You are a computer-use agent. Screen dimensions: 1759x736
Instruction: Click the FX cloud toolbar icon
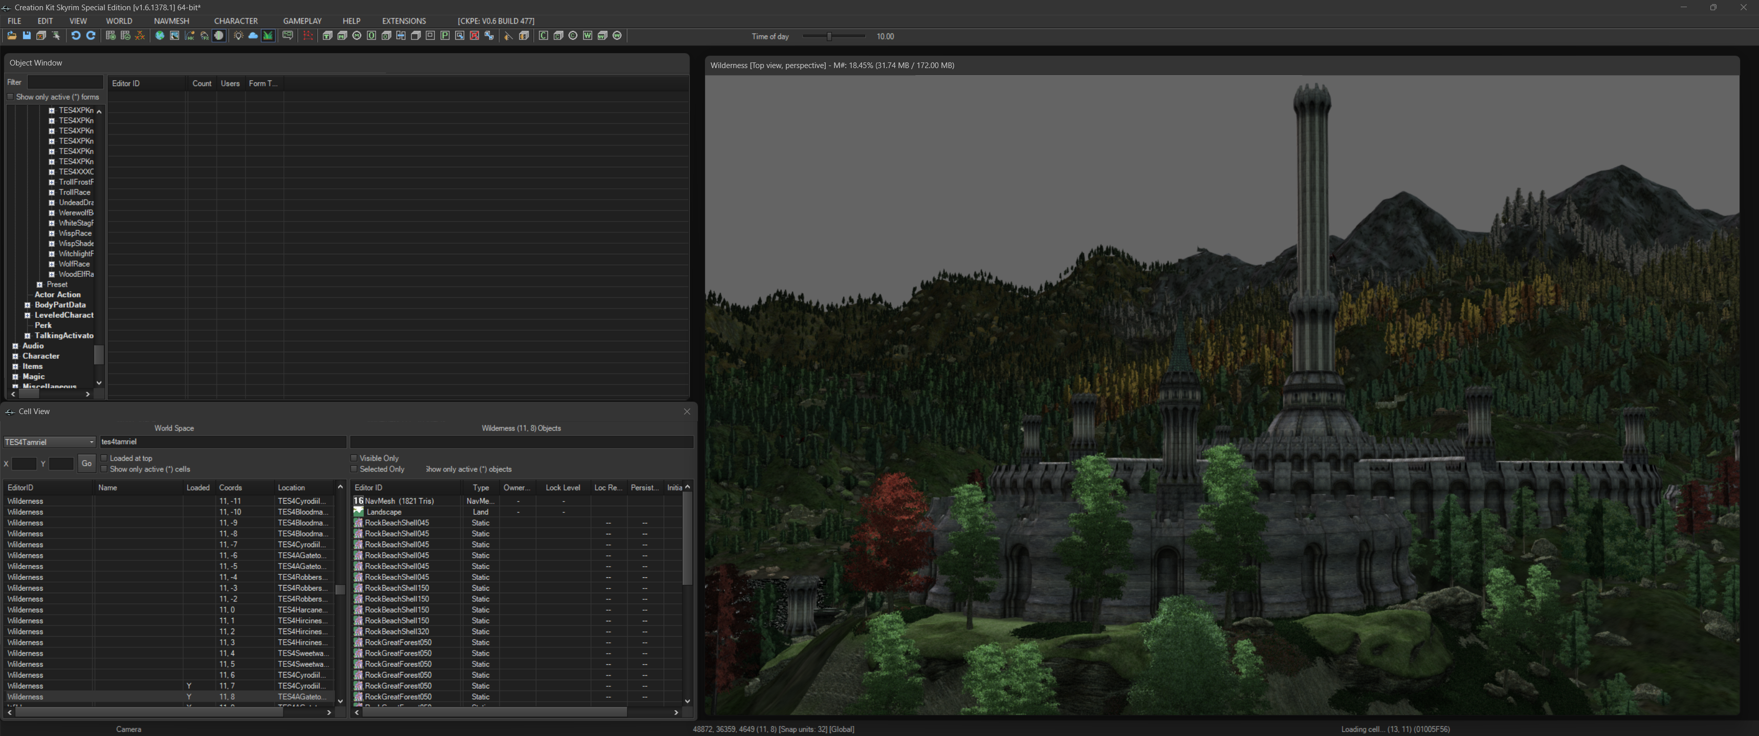pyautogui.click(x=205, y=35)
